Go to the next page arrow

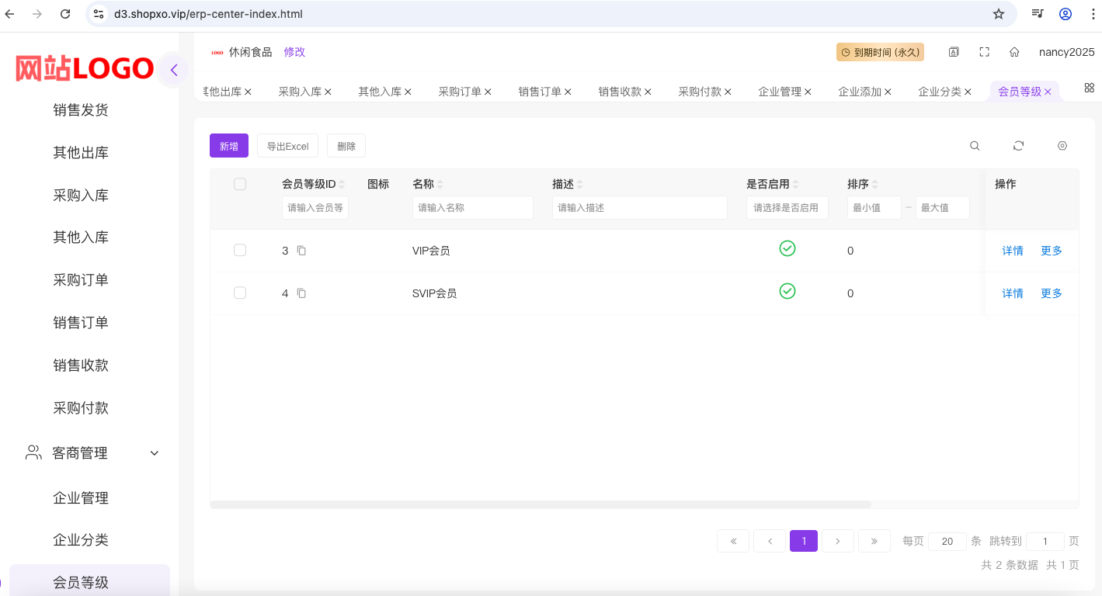point(838,541)
